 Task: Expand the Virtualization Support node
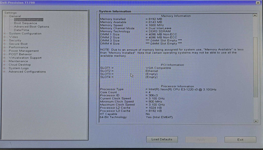click(5, 58)
